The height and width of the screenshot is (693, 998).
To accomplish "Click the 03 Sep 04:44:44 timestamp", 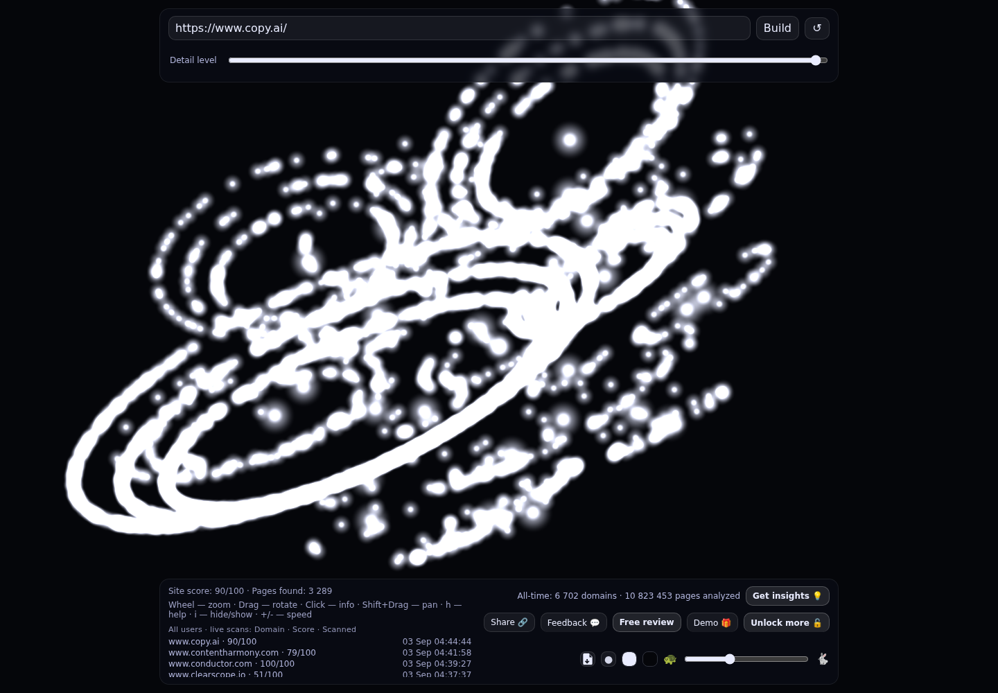I will (x=437, y=642).
